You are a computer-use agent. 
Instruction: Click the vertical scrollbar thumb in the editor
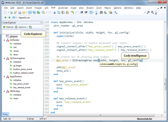coord(165,84)
